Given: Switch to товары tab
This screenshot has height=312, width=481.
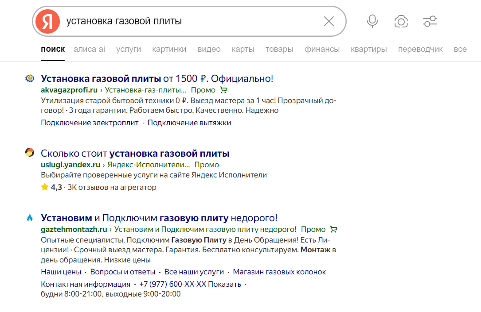Looking at the screenshot, I should click(279, 49).
